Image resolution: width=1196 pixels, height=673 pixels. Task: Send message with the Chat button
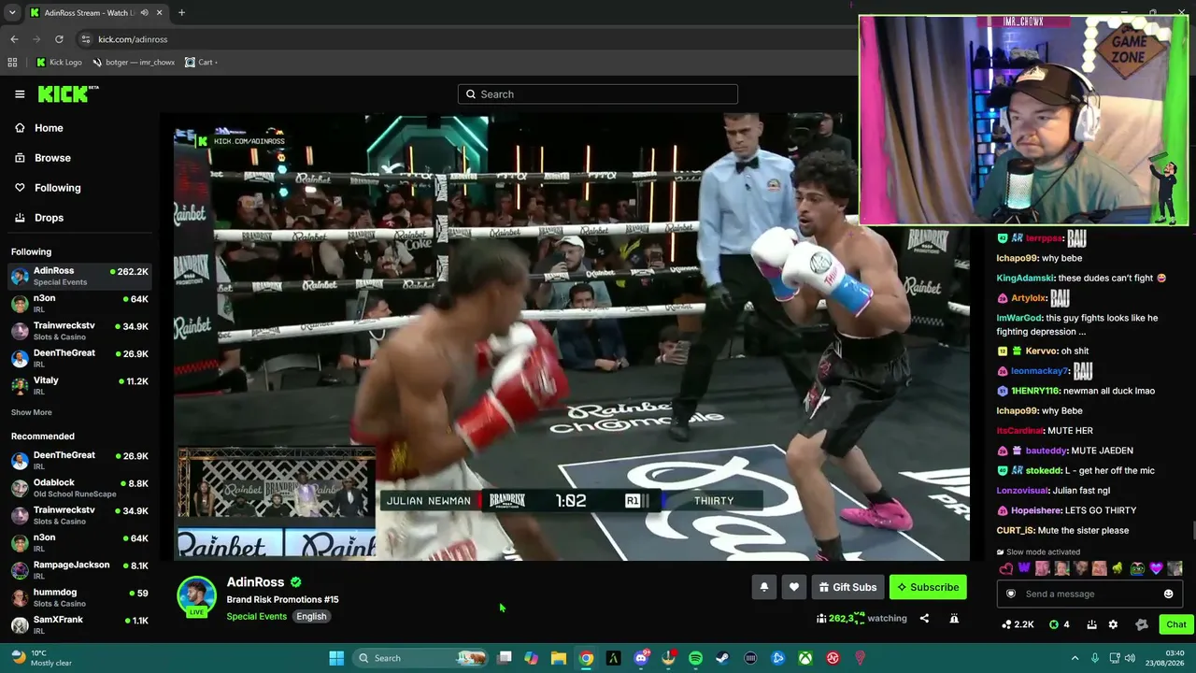1175,624
